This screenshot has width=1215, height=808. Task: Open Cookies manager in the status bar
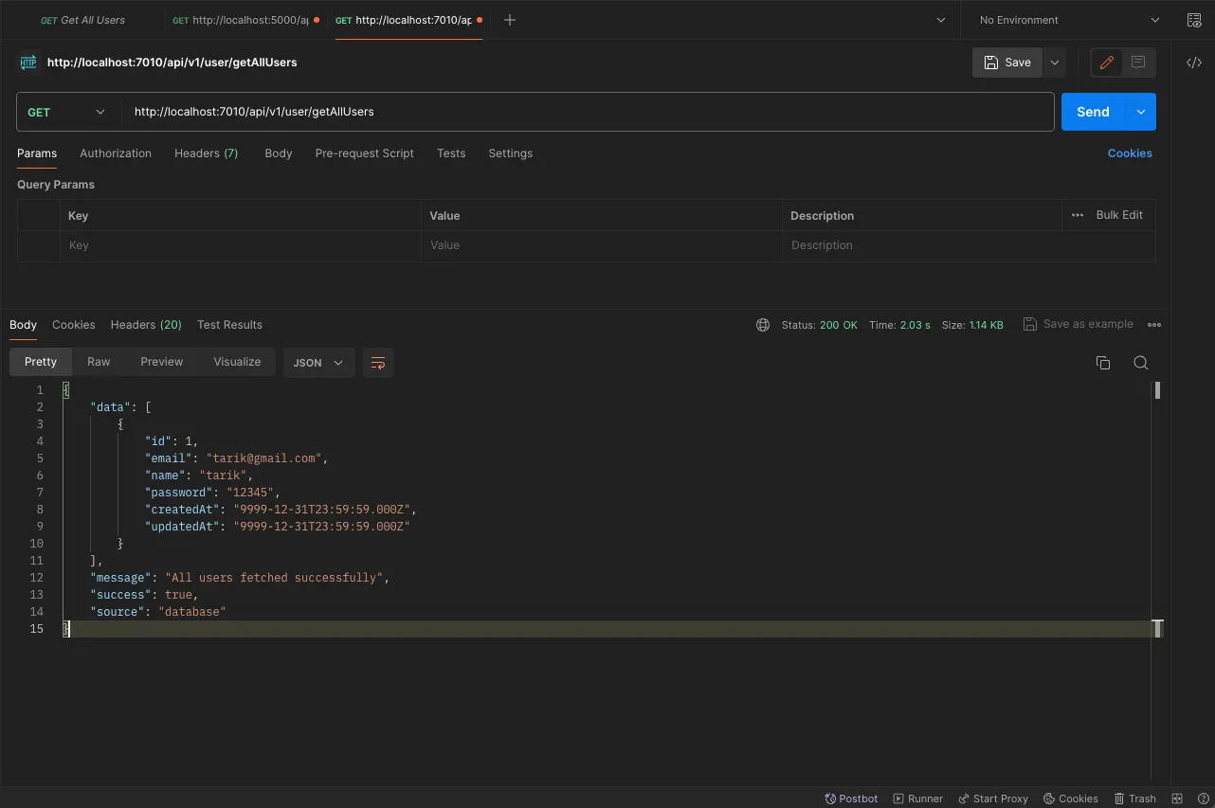click(x=1070, y=799)
